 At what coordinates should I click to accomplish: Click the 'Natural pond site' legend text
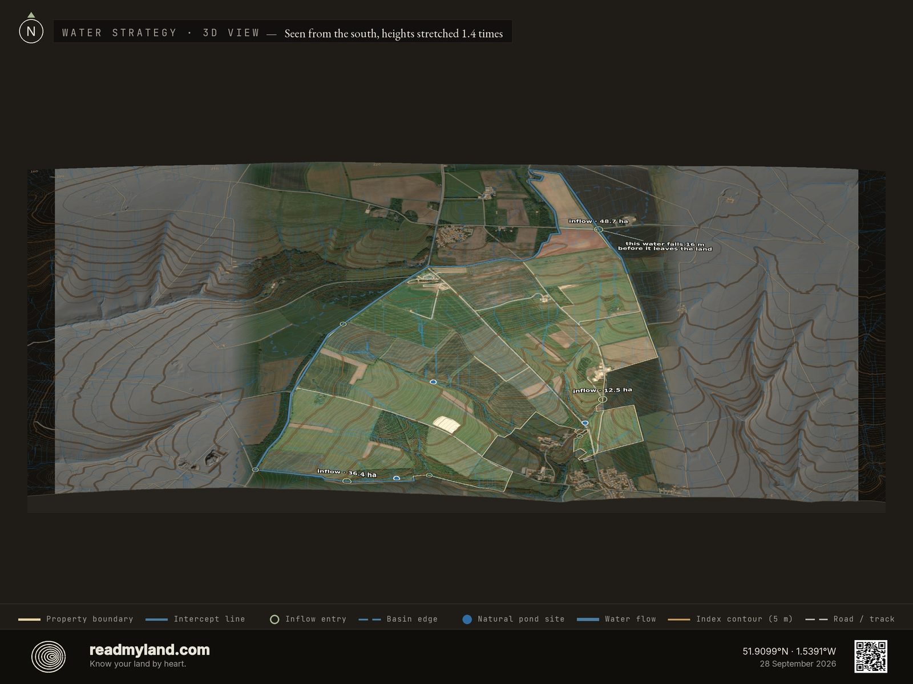point(521,619)
